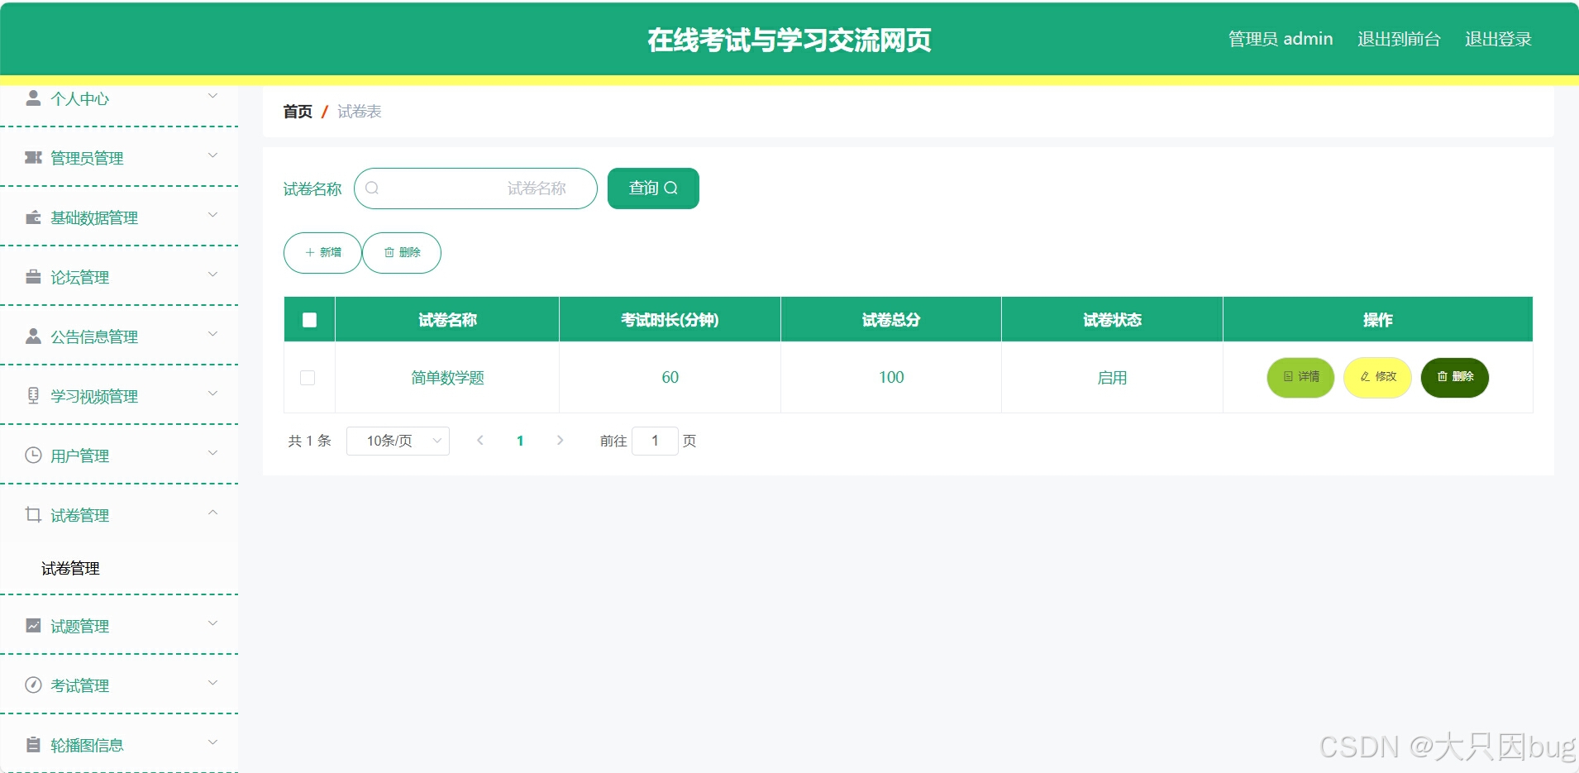Expand 考试管理 menu chevron
The image size is (1579, 773).
pyautogui.click(x=212, y=684)
